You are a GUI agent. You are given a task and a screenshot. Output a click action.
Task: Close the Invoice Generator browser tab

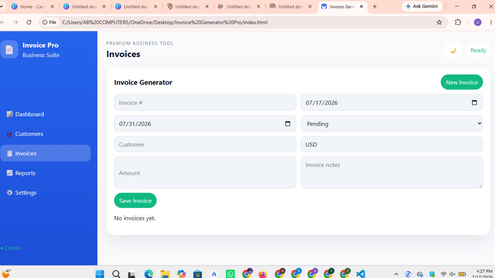(x=361, y=6)
